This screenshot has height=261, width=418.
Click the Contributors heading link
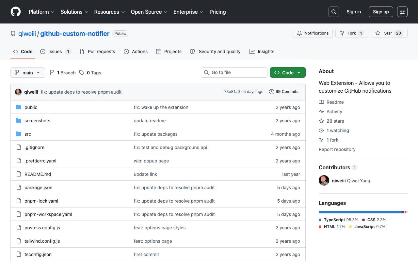click(338, 167)
